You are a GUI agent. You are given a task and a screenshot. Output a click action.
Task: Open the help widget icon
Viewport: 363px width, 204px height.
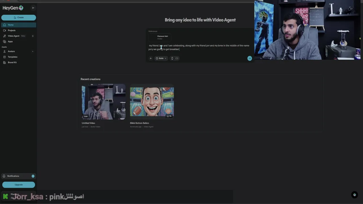click(x=354, y=195)
